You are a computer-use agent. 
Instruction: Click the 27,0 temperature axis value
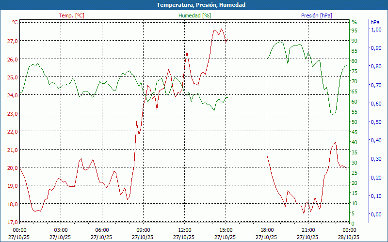tap(13, 41)
